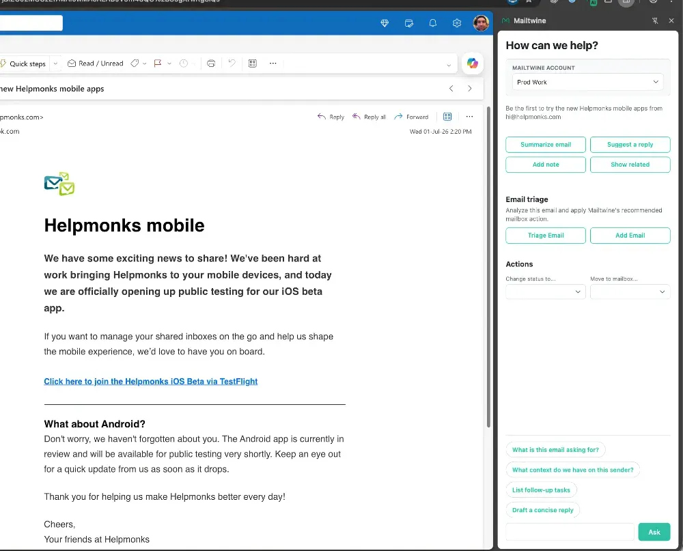Reply to the Helpmonks email
Screen dimensions: 683x551
point(331,117)
